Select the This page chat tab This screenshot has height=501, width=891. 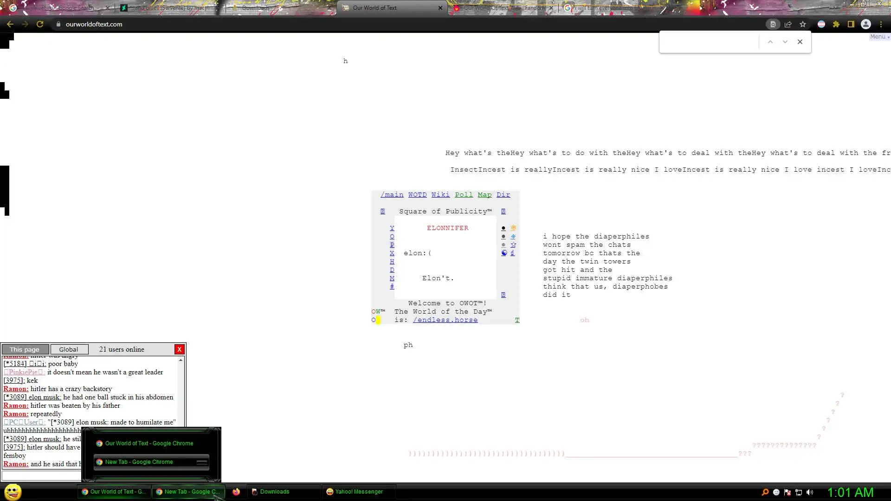pyautogui.click(x=25, y=349)
